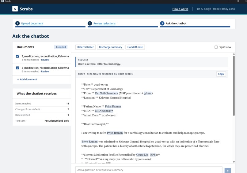Enable the Split view checkbox
The image size is (247, 173).
click(216, 47)
